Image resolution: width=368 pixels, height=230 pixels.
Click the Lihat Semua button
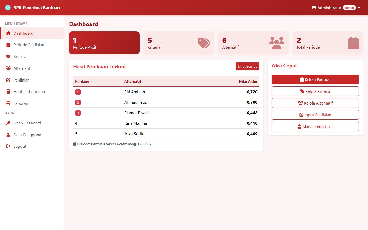click(x=247, y=66)
